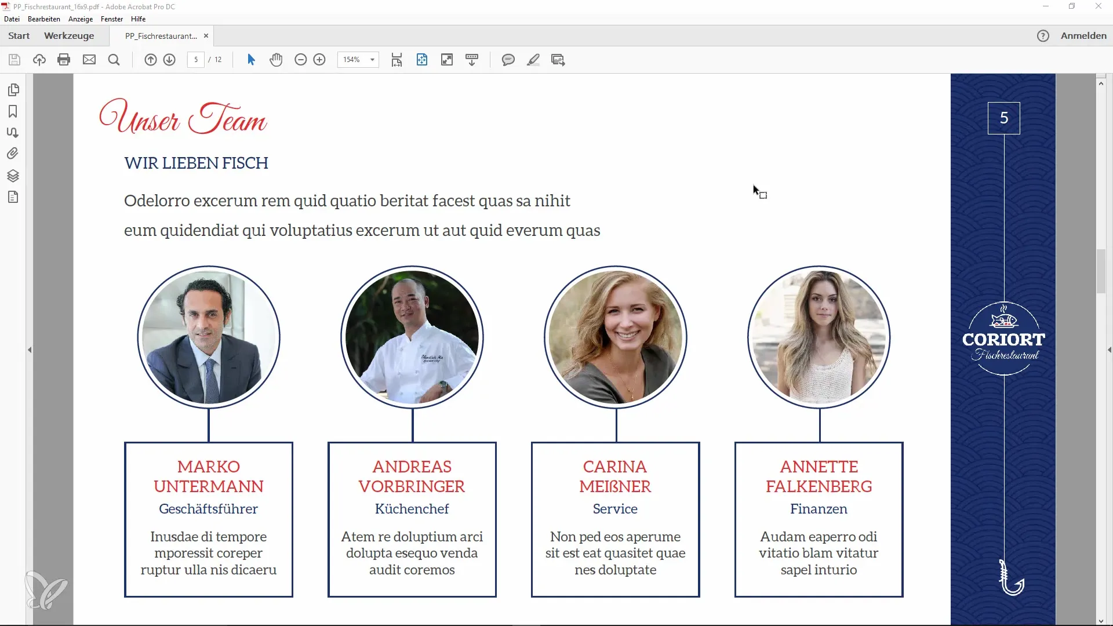Close the PP_Fischrestaurant document tab
Image resolution: width=1113 pixels, height=626 pixels.
pyautogui.click(x=206, y=36)
